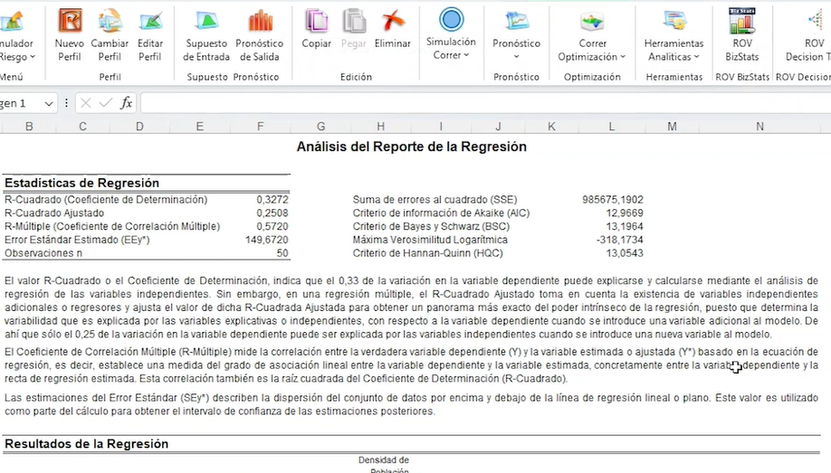Open ROV Decision Tree icon
Screen dimensions: 831x473
pos(817,21)
